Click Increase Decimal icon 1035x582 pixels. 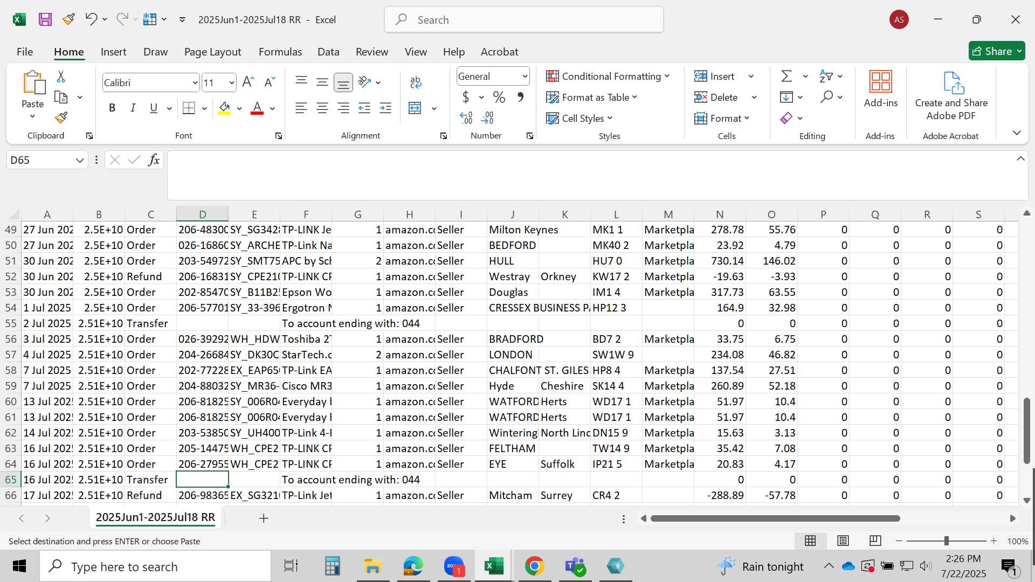pos(466,117)
